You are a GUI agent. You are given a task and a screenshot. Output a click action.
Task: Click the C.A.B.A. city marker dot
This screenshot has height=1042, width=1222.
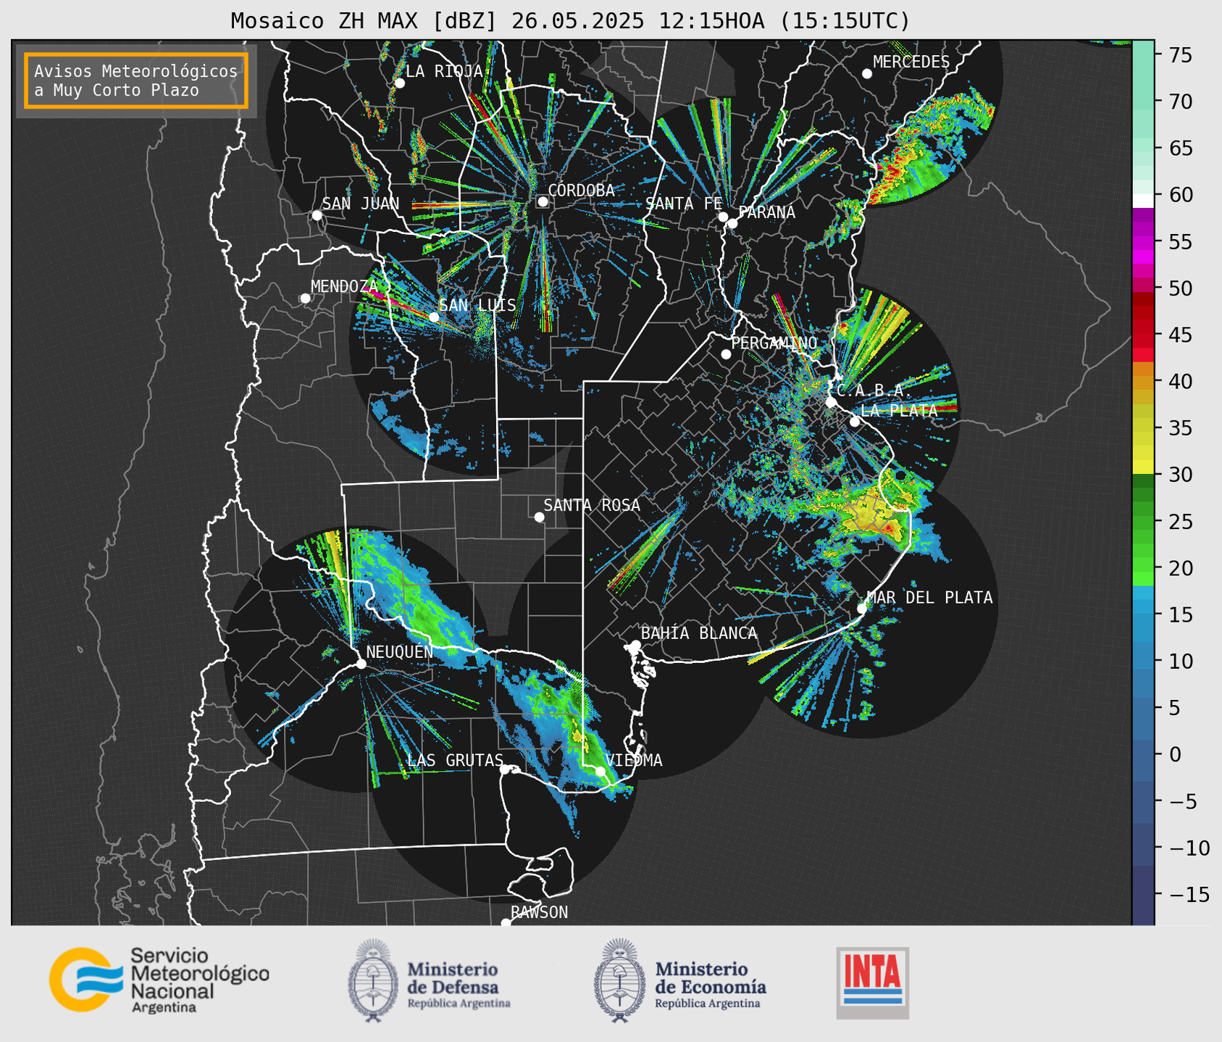[x=831, y=401]
